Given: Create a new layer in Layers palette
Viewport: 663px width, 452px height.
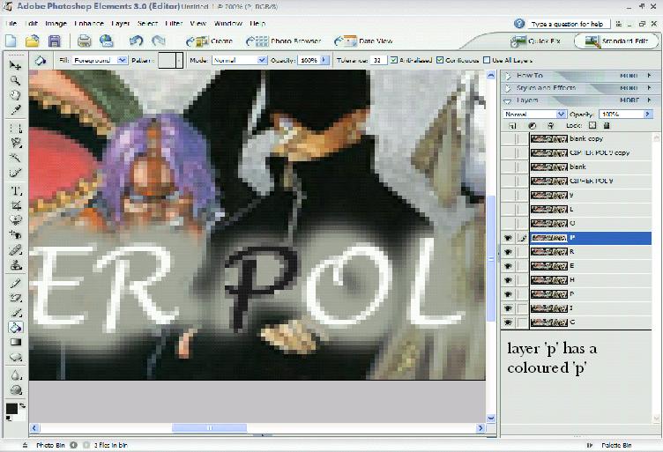Looking at the screenshot, I should click(512, 126).
